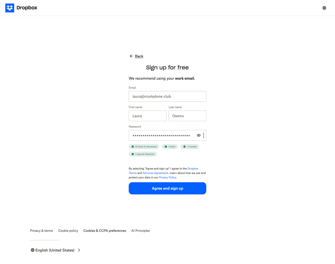This screenshot has width=335, height=264.
Task: Click the blue three-dots icon beside password
Action: click(x=204, y=135)
